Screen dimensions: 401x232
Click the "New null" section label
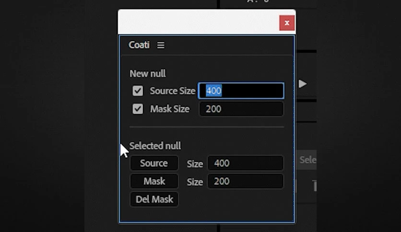(148, 74)
